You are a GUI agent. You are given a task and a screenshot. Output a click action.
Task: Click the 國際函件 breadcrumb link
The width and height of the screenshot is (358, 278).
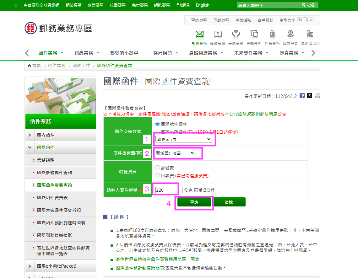click(81, 66)
